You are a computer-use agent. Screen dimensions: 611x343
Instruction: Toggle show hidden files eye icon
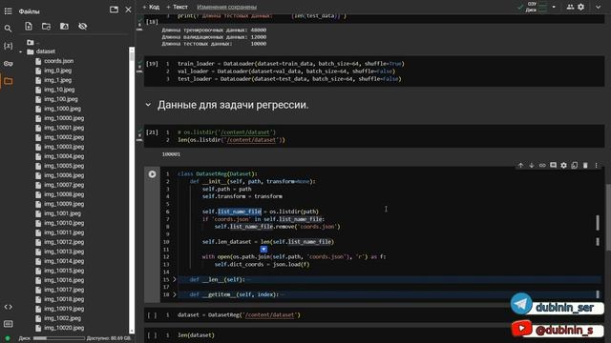[x=83, y=26]
